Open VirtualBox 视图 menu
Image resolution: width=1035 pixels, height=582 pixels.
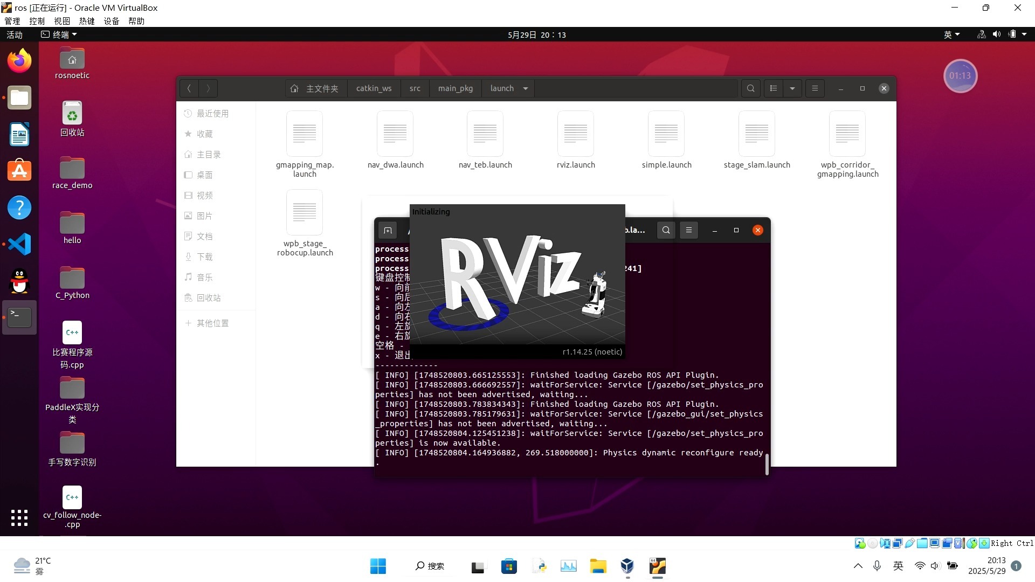click(62, 21)
